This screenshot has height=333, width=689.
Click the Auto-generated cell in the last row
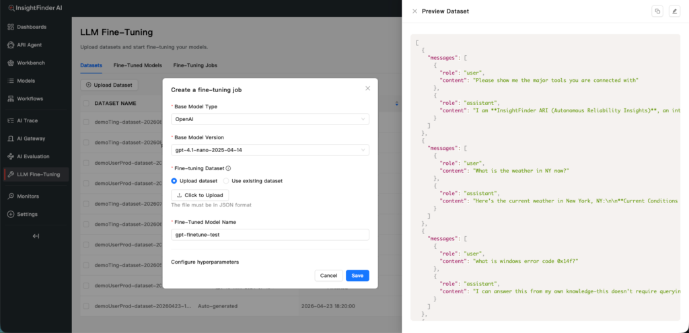[217, 306]
